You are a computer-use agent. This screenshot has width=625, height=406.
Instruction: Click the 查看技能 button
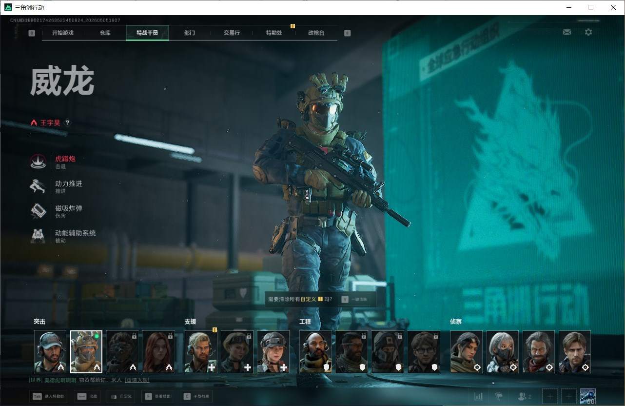(157, 397)
